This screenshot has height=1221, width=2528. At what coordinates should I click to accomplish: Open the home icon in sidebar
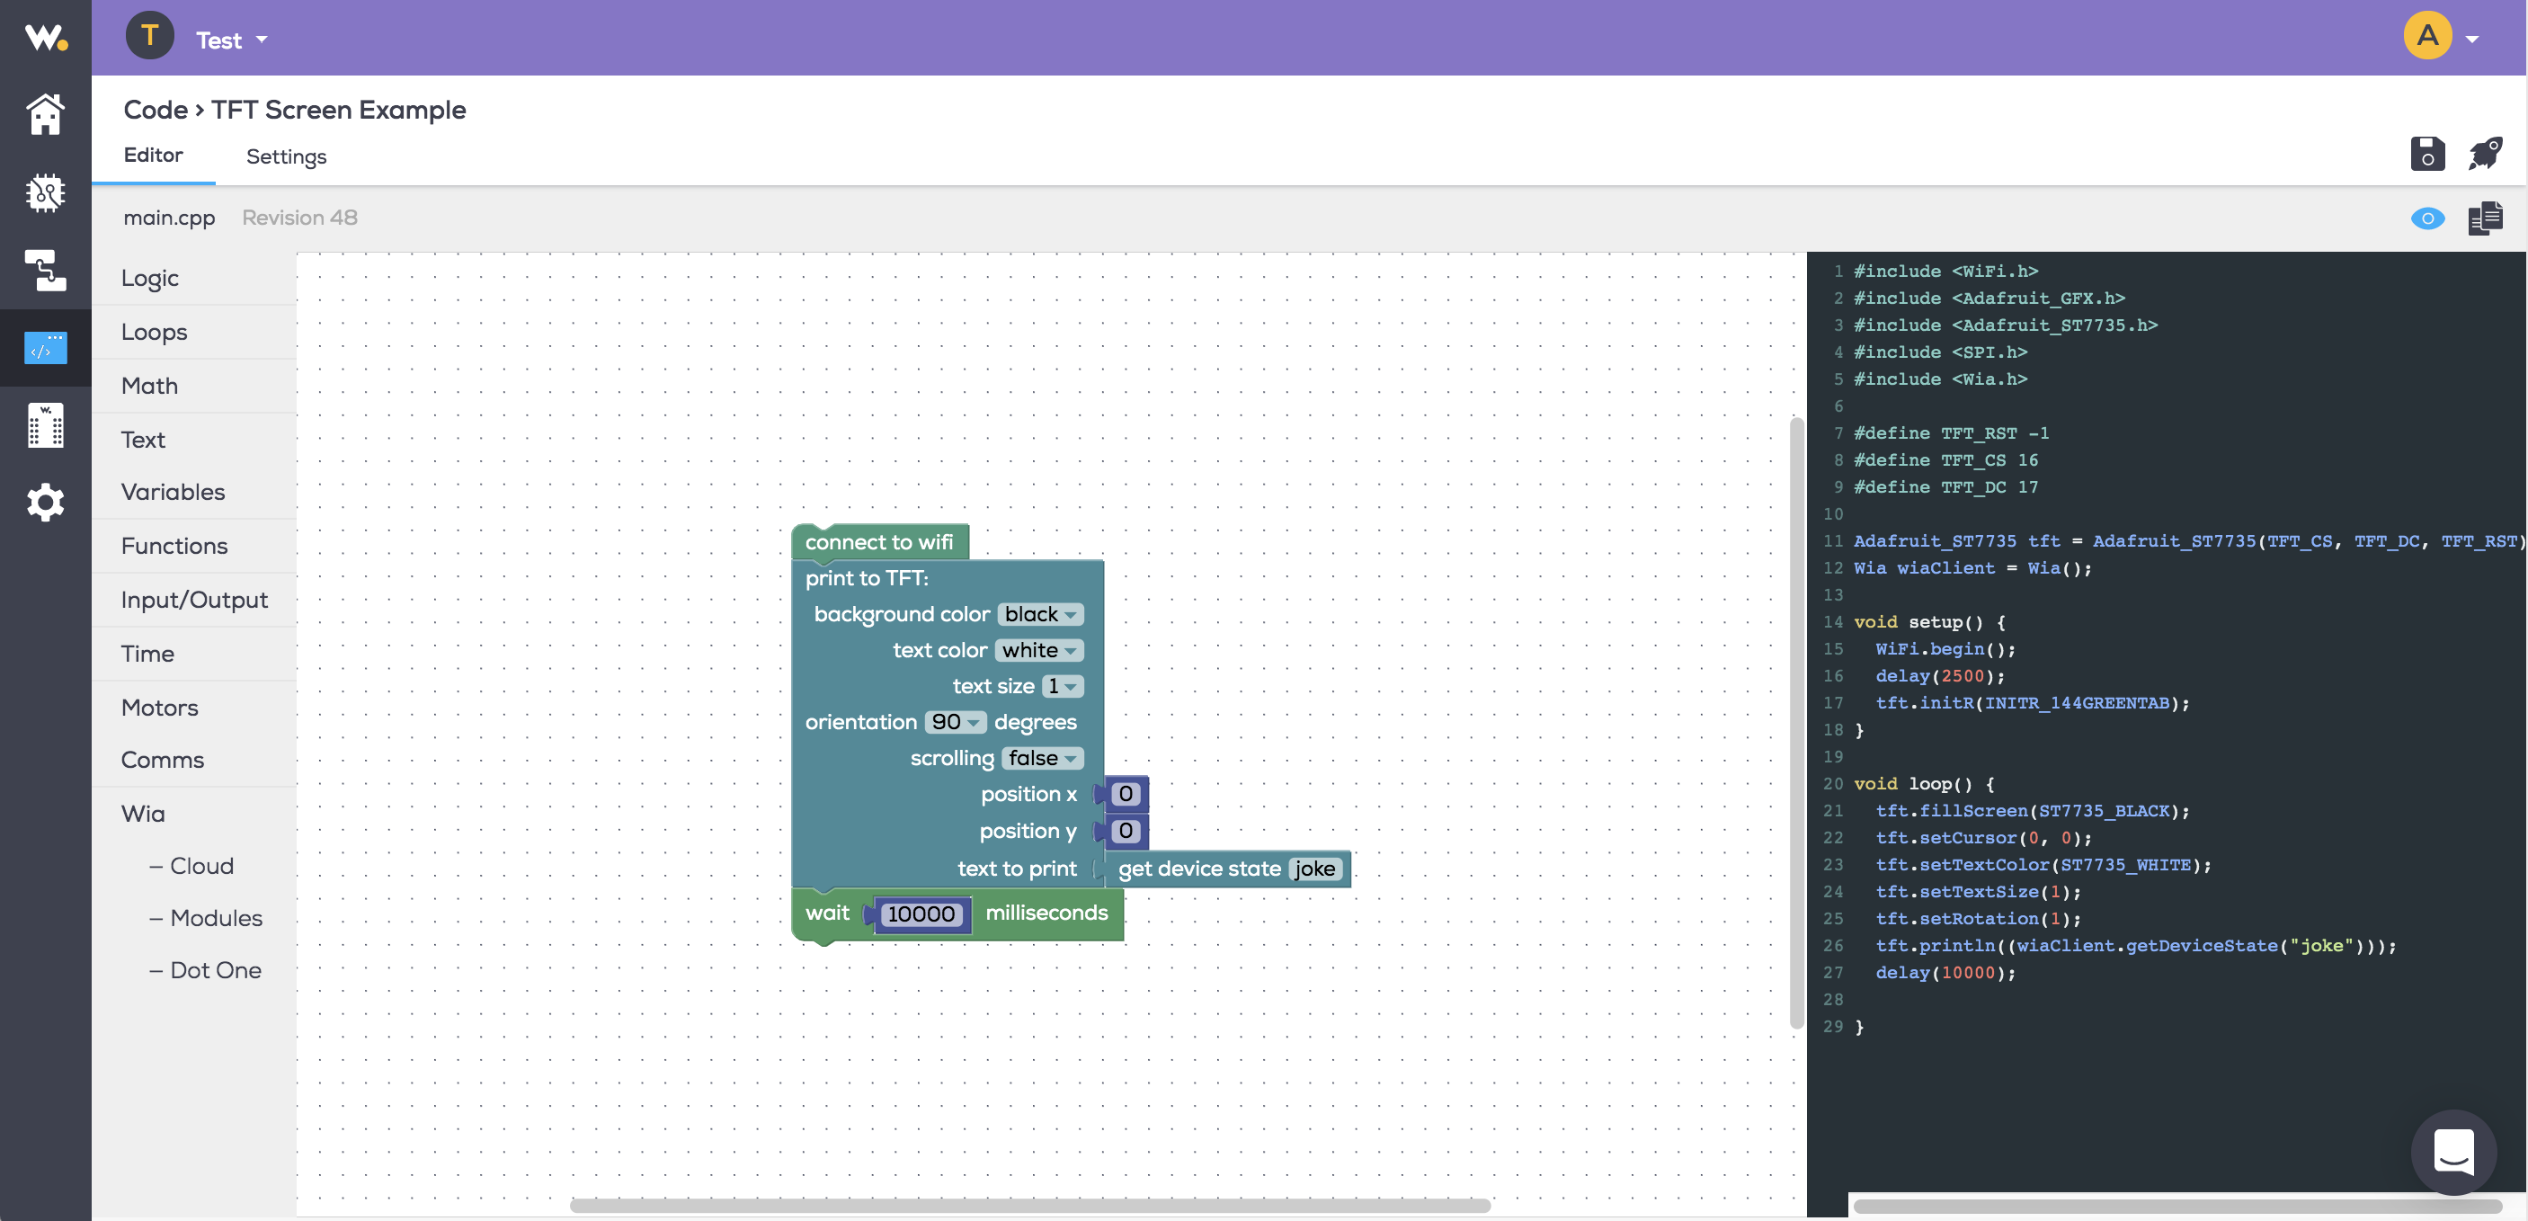45,115
